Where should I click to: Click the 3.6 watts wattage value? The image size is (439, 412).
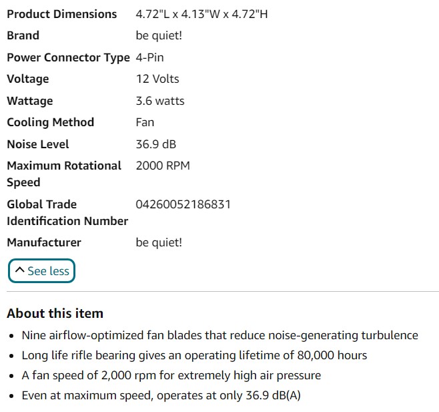click(x=160, y=101)
